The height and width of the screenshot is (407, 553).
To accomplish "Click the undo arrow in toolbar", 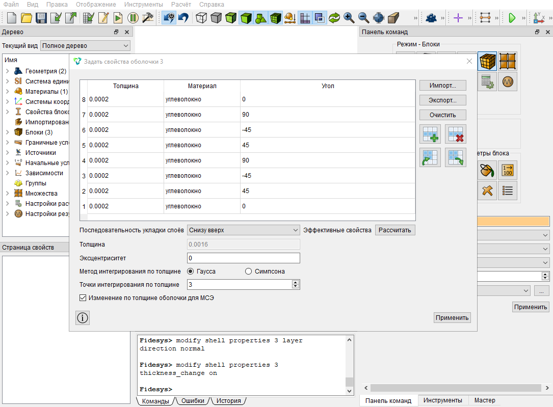I will [183, 18].
